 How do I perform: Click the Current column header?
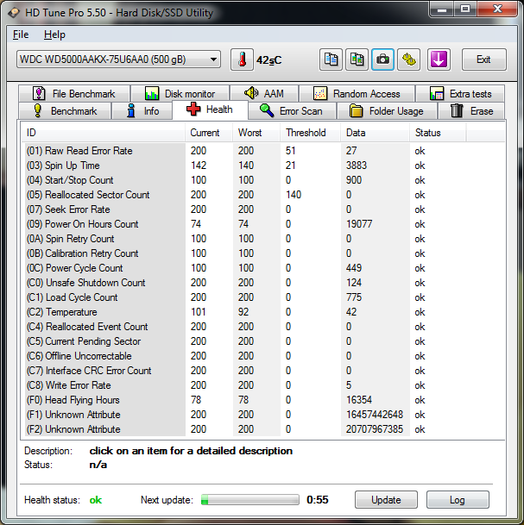(x=209, y=133)
